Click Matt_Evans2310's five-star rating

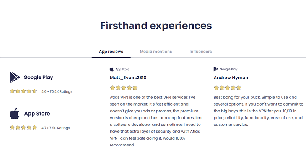pos(124,88)
